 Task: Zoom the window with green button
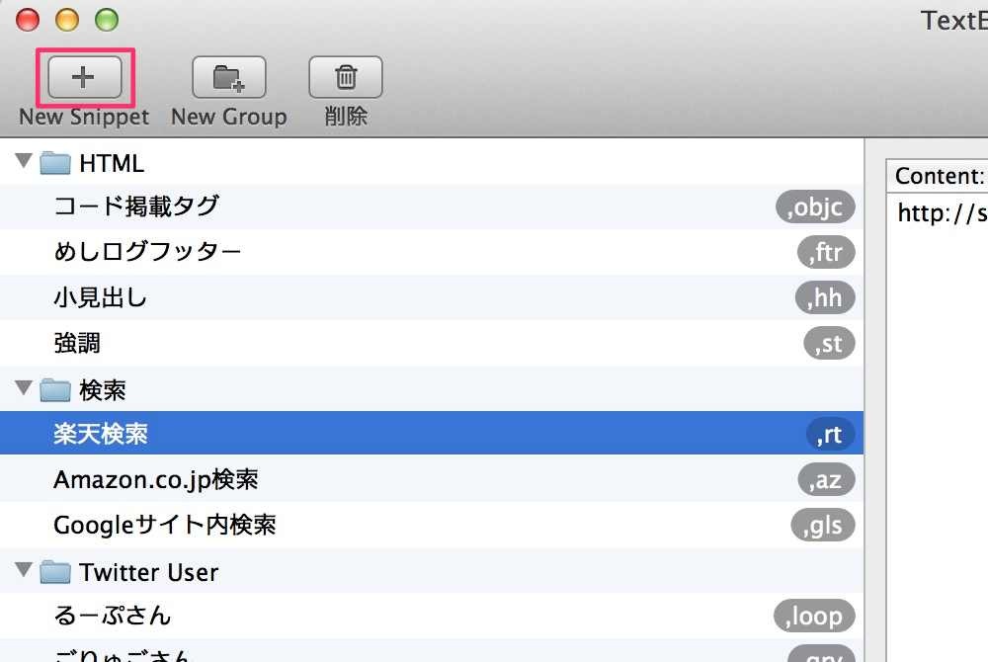tap(107, 20)
